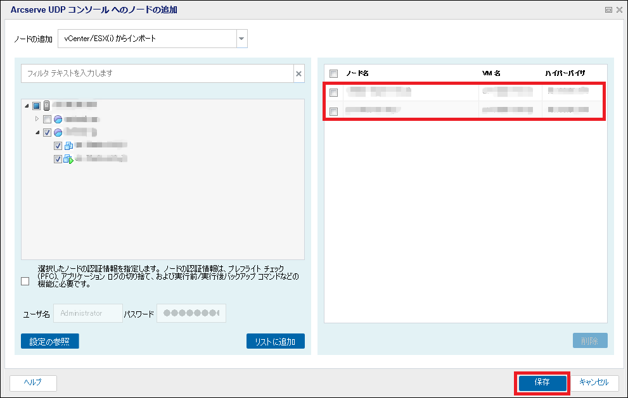Click the unchecked datacenter's globe icon

click(58, 120)
